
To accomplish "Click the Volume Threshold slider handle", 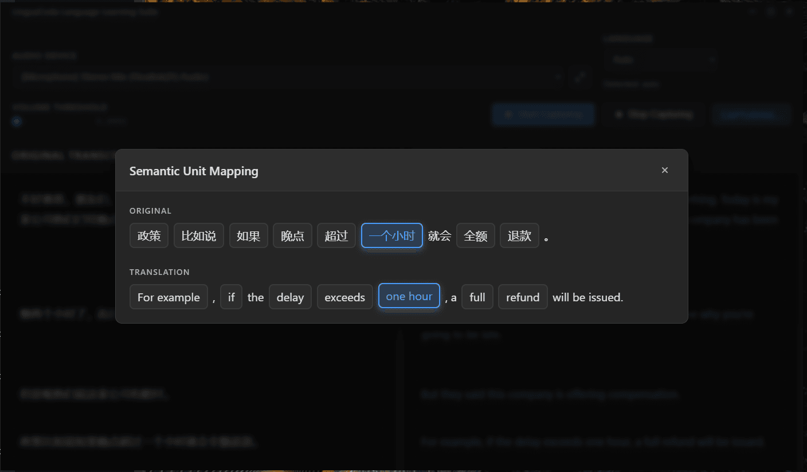I will pos(17,121).
